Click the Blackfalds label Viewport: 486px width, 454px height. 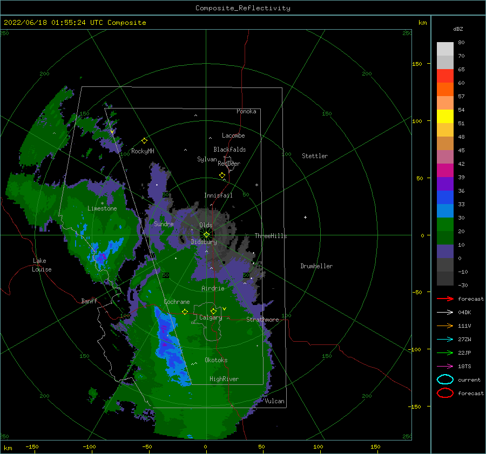point(230,150)
